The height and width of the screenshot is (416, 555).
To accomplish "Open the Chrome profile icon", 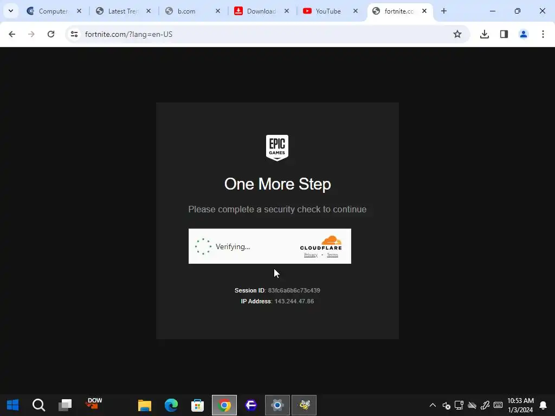I will coord(524,34).
